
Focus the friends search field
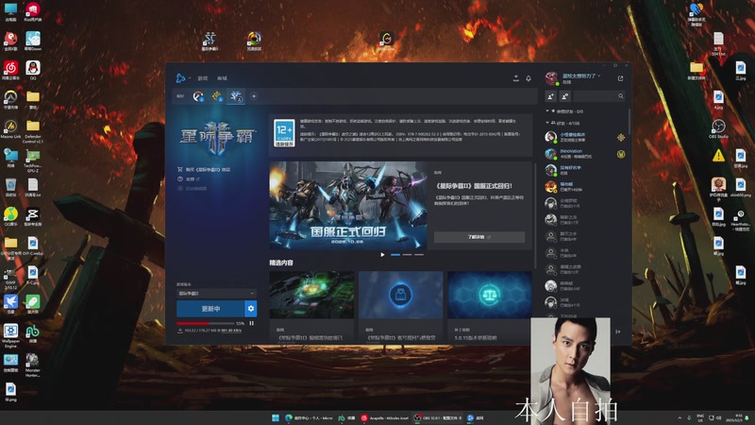tap(599, 96)
